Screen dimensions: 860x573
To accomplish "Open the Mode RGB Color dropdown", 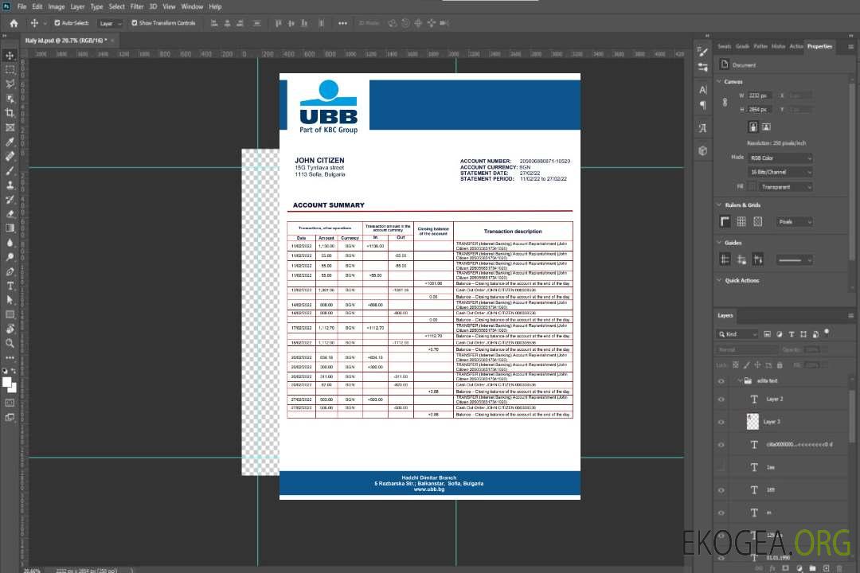I will [780, 158].
